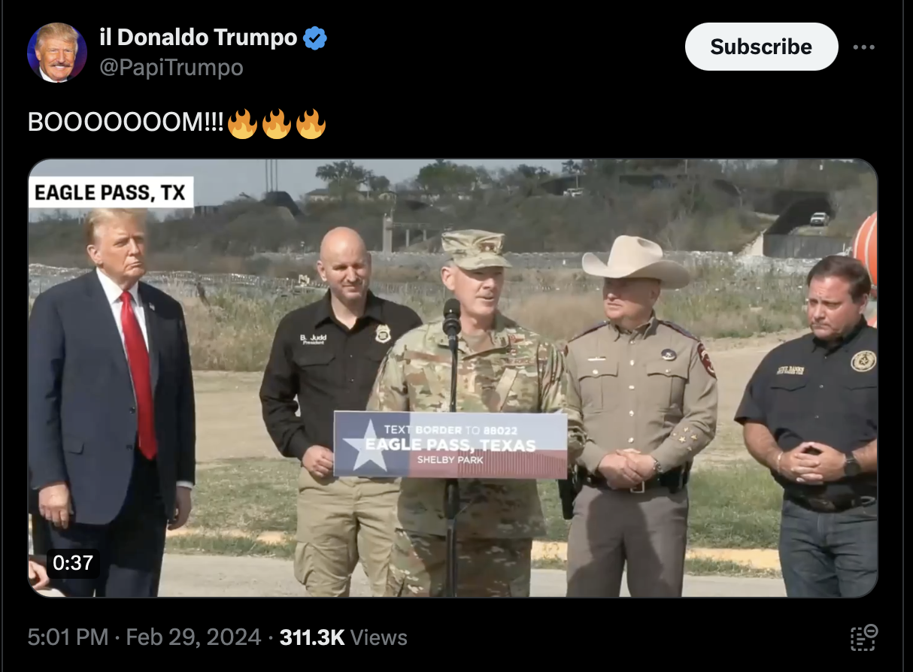Click the 0:37 video duration badge
Image resolution: width=913 pixels, height=672 pixels.
pos(73,562)
